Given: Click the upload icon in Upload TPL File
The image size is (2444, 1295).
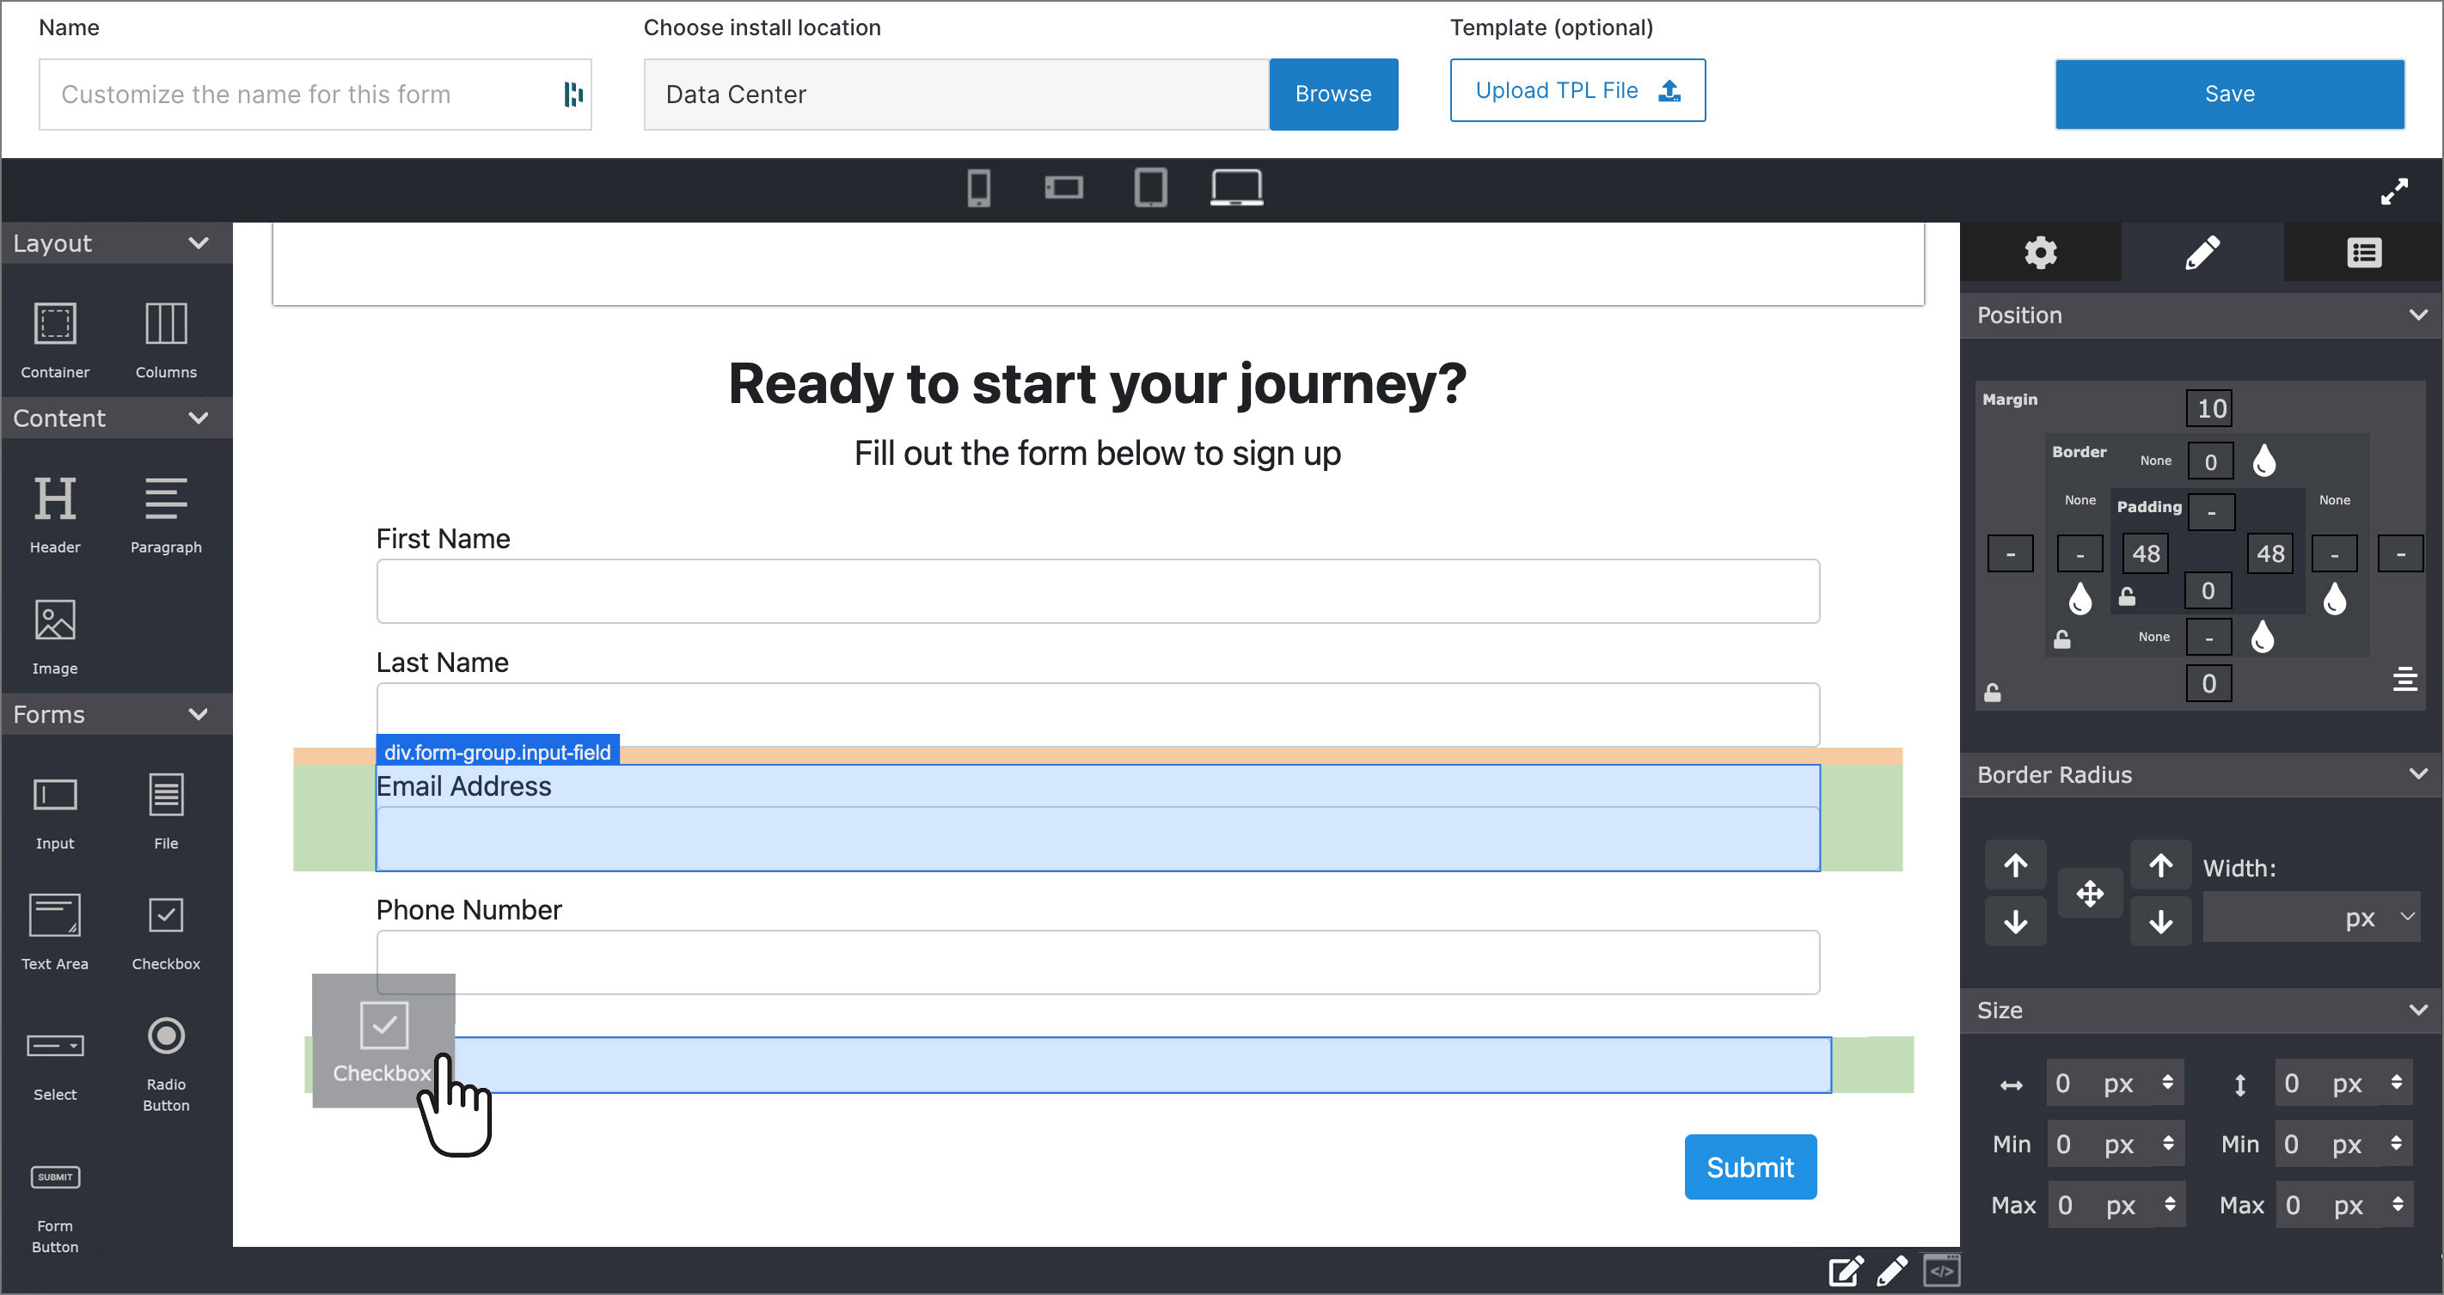Looking at the screenshot, I should tap(1669, 90).
